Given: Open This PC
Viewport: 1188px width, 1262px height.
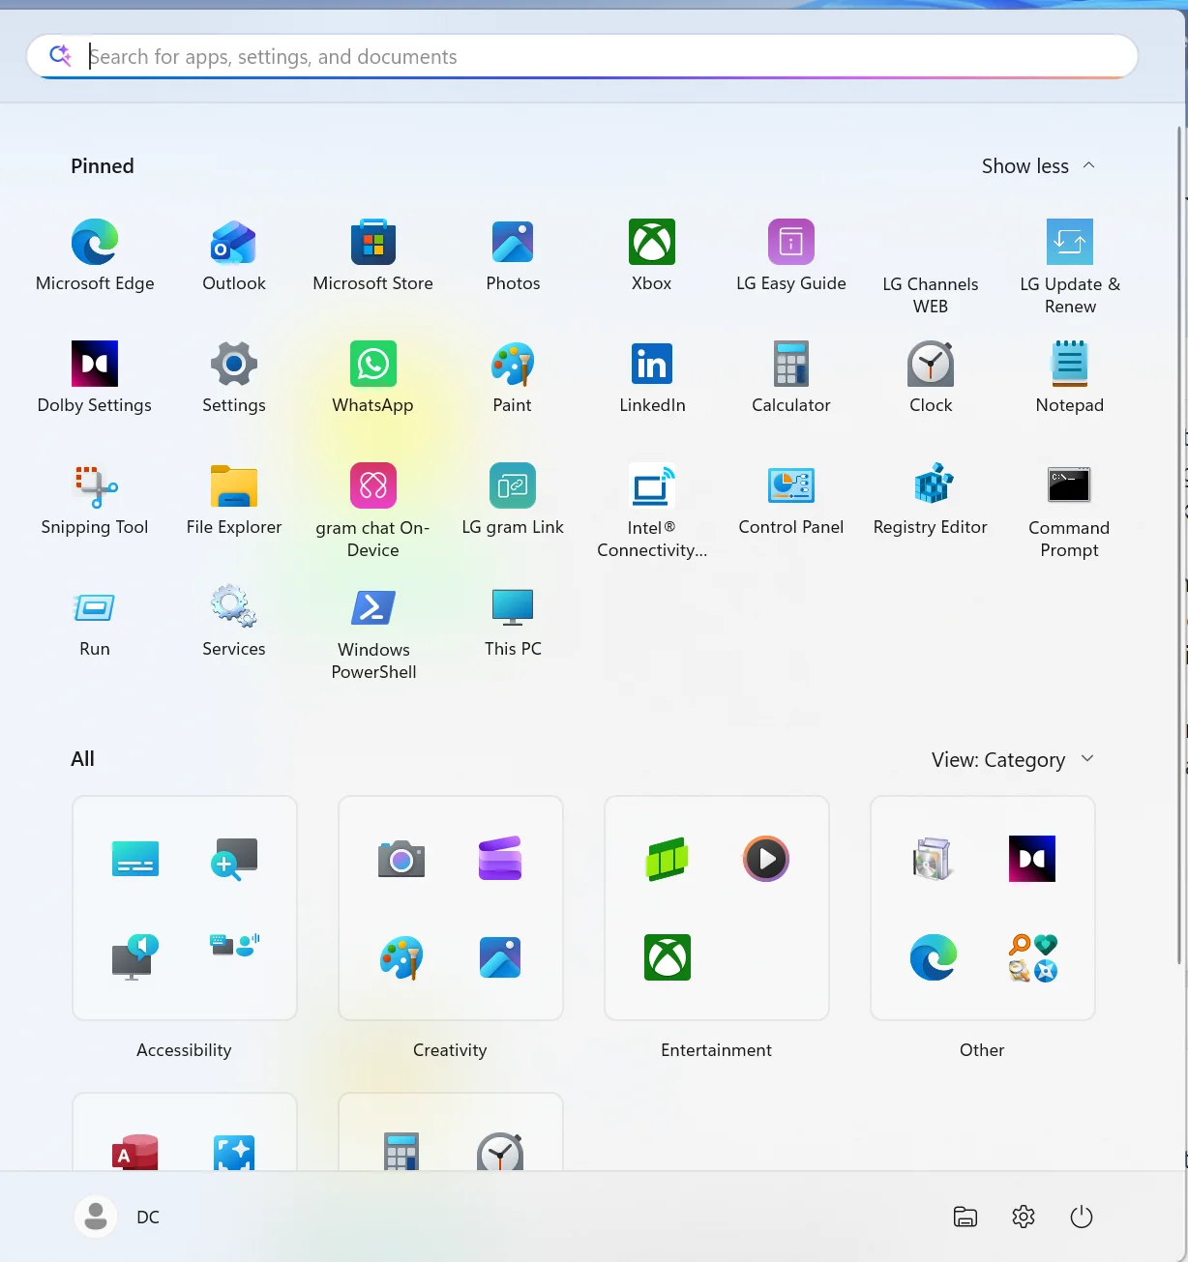Looking at the screenshot, I should pyautogui.click(x=513, y=623).
